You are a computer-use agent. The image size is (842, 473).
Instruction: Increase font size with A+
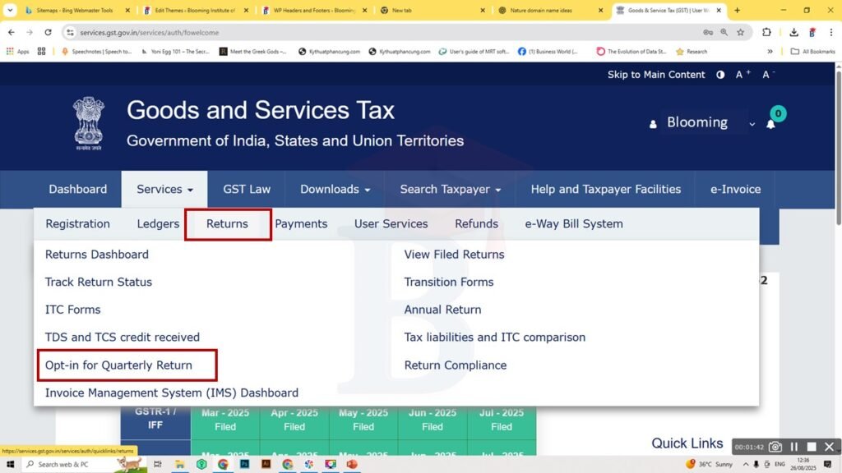tap(743, 75)
